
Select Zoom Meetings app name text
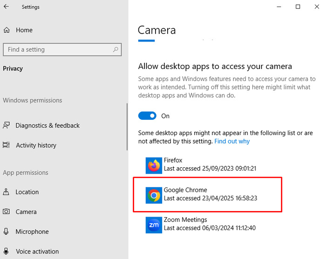click(185, 220)
